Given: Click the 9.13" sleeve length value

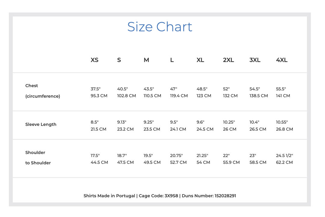Looking at the screenshot, I should [122, 122].
